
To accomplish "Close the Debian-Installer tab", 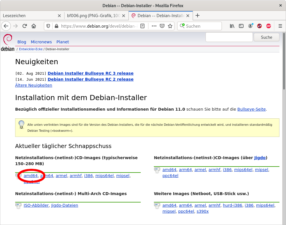I will click(x=188, y=16).
